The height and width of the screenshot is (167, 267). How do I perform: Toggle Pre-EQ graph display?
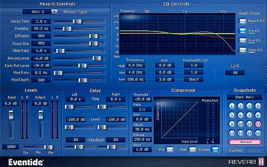click(243, 31)
